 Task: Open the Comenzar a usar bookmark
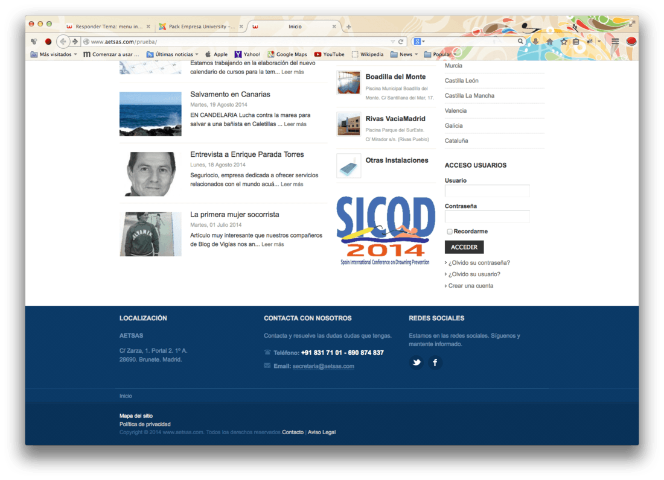111,54
